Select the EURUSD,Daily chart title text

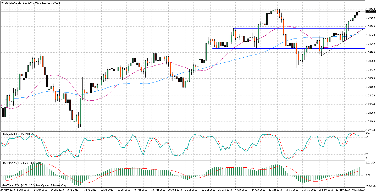[13, 3]
